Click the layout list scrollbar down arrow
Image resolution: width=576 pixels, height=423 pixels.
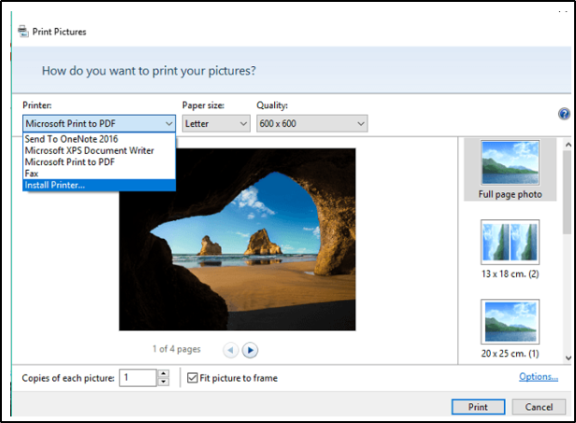point(569,358)
